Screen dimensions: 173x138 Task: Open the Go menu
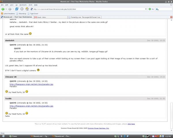[16, 5]
